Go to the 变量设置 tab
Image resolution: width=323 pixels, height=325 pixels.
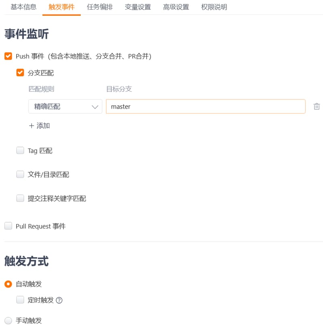138,7
